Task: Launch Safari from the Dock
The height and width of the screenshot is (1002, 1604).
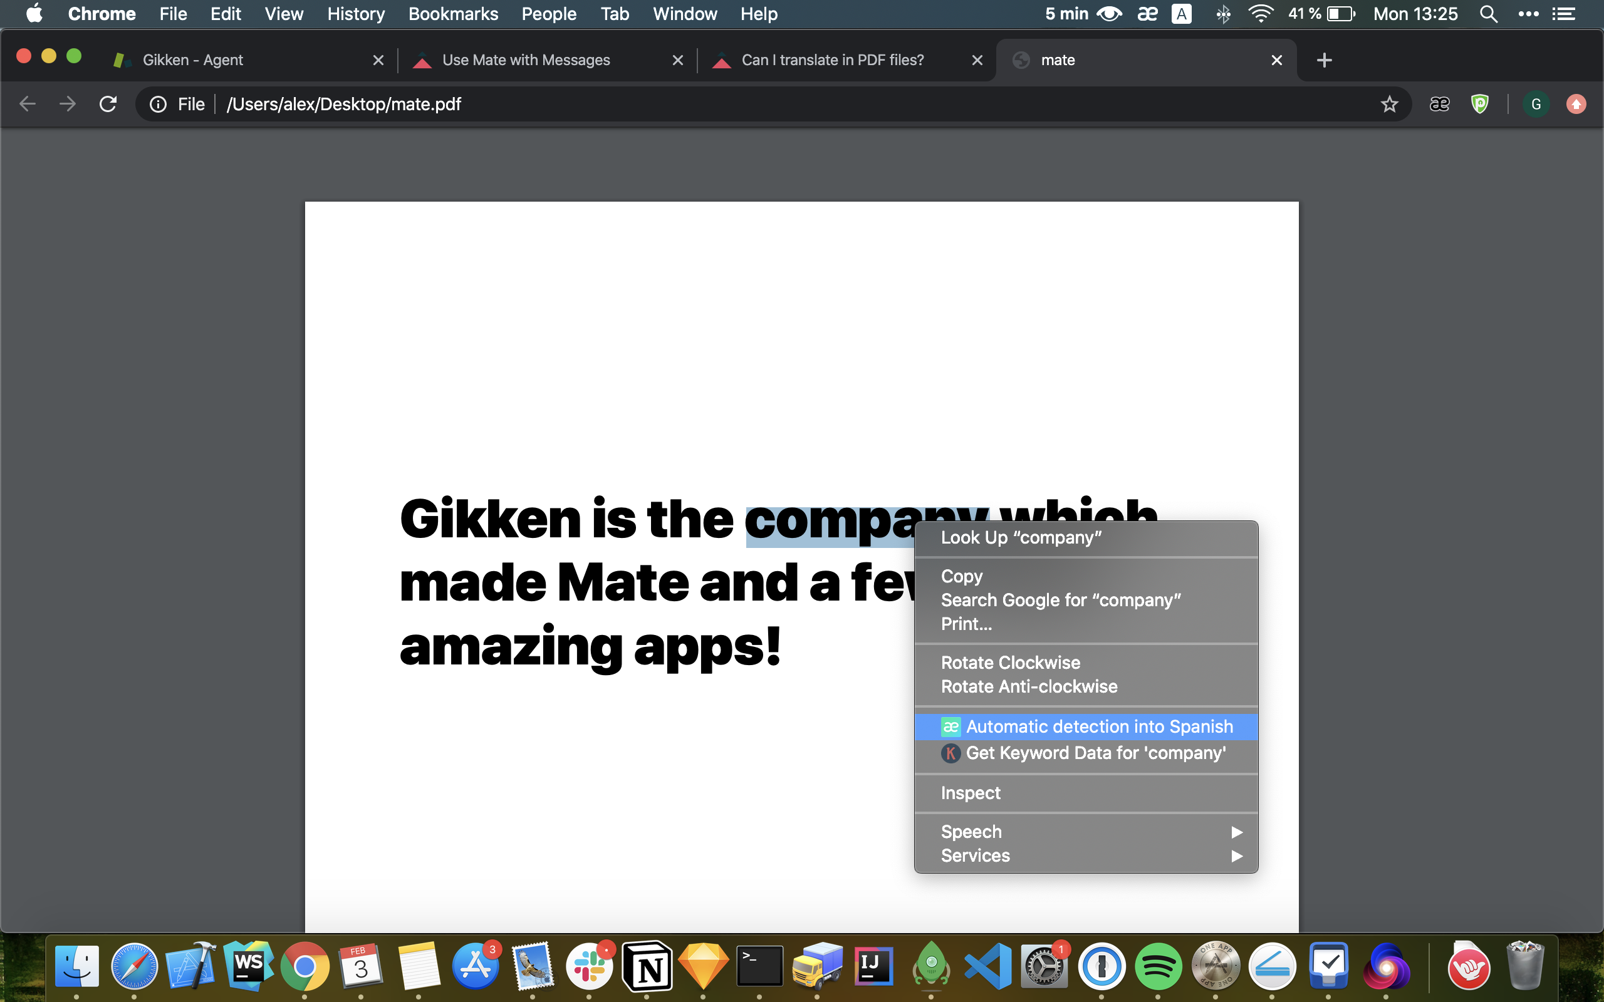Action: [x=134, y=966]
